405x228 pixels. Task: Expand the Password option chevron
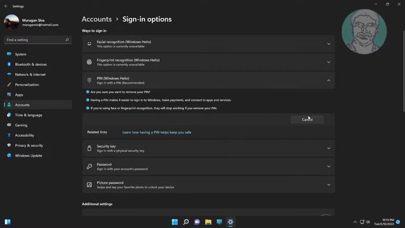(x=328, y=167)
